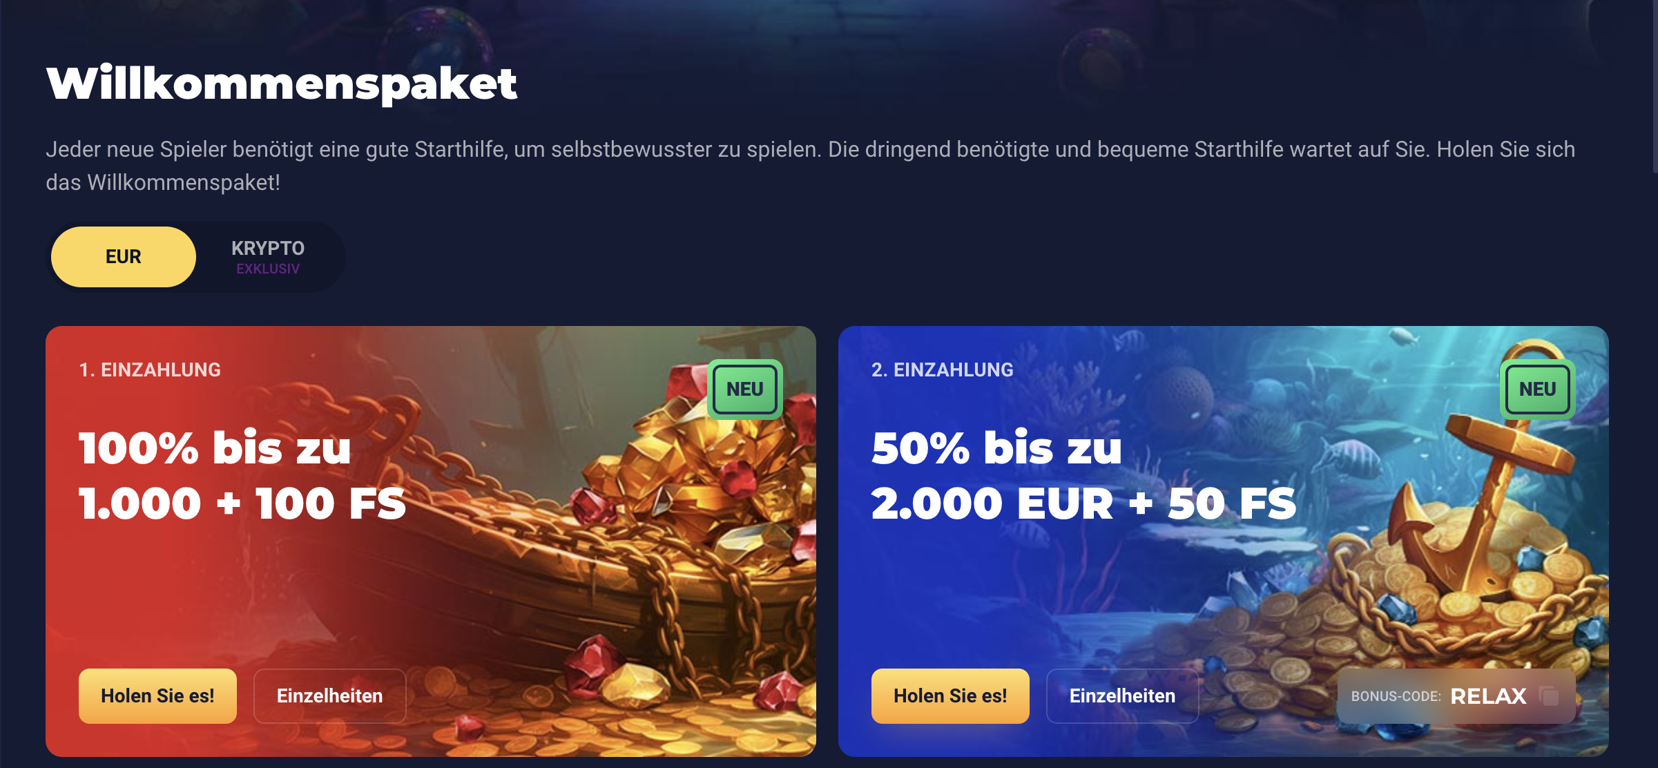Click the EXKLUSIV subtitle under KRYPTO
Viewport: 1658px width, 768px height.
click(x=268, y=269)
